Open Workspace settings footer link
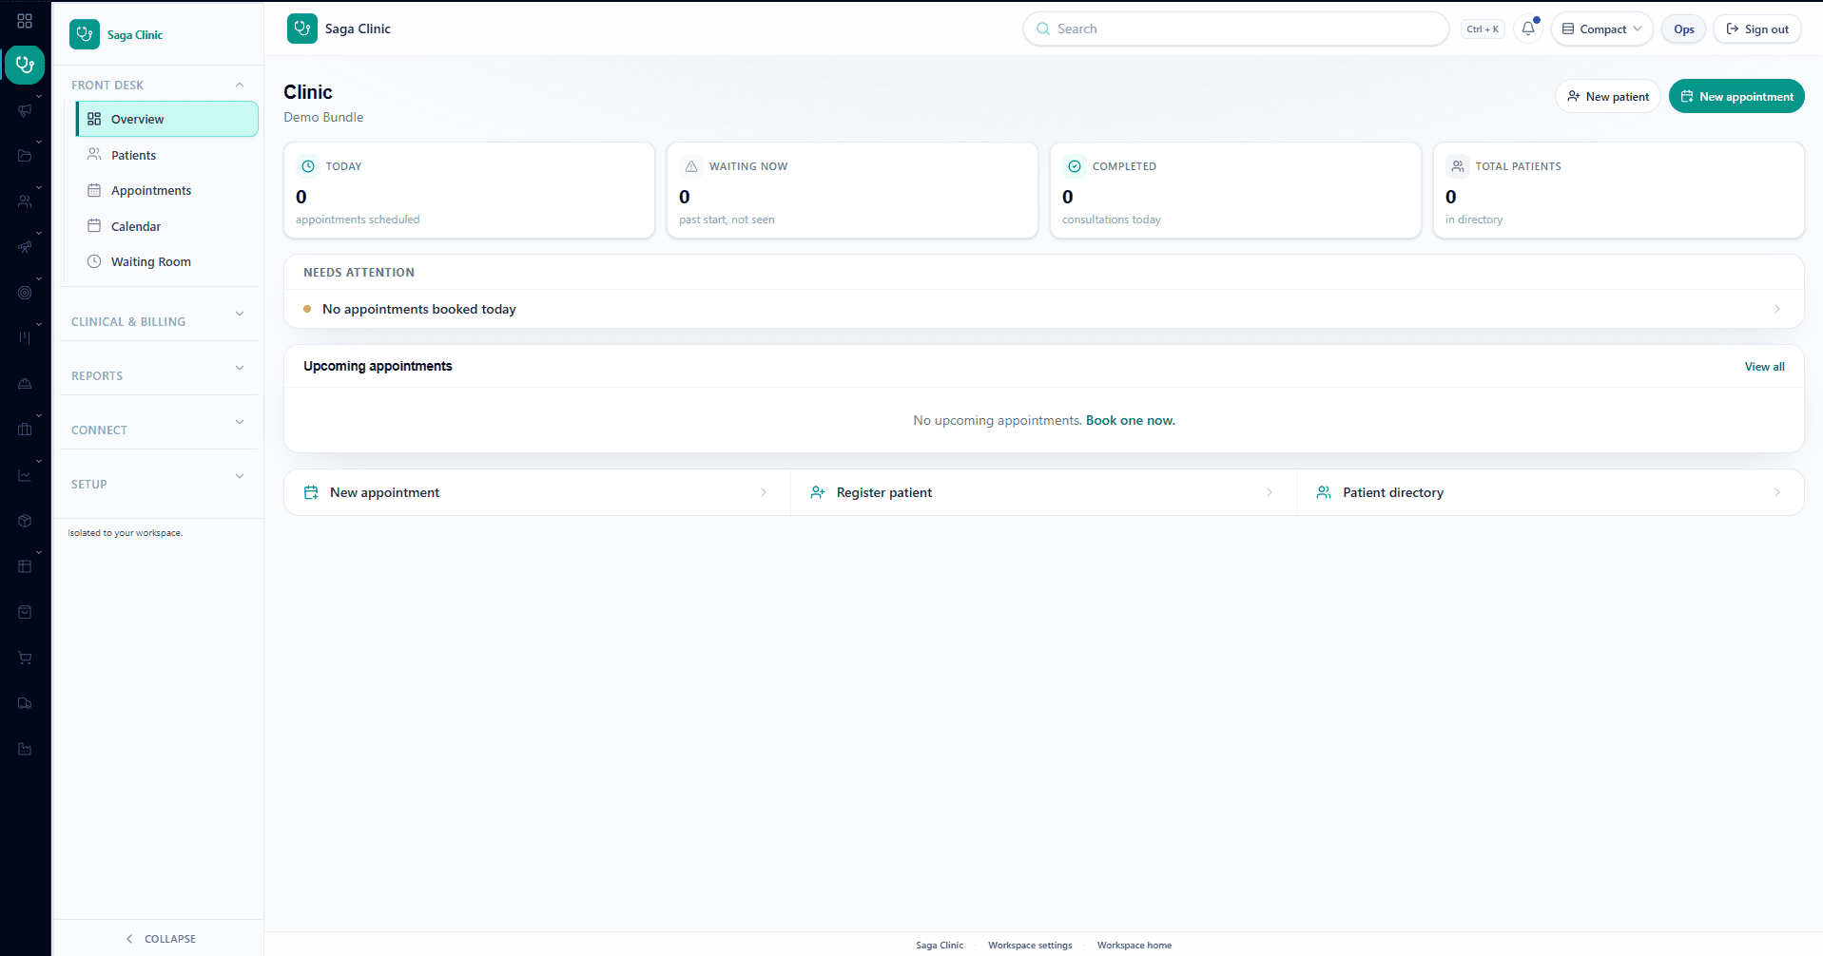Image resolution: width=1823 pixels, height=956 pixels. click(x=1030, y=946)
